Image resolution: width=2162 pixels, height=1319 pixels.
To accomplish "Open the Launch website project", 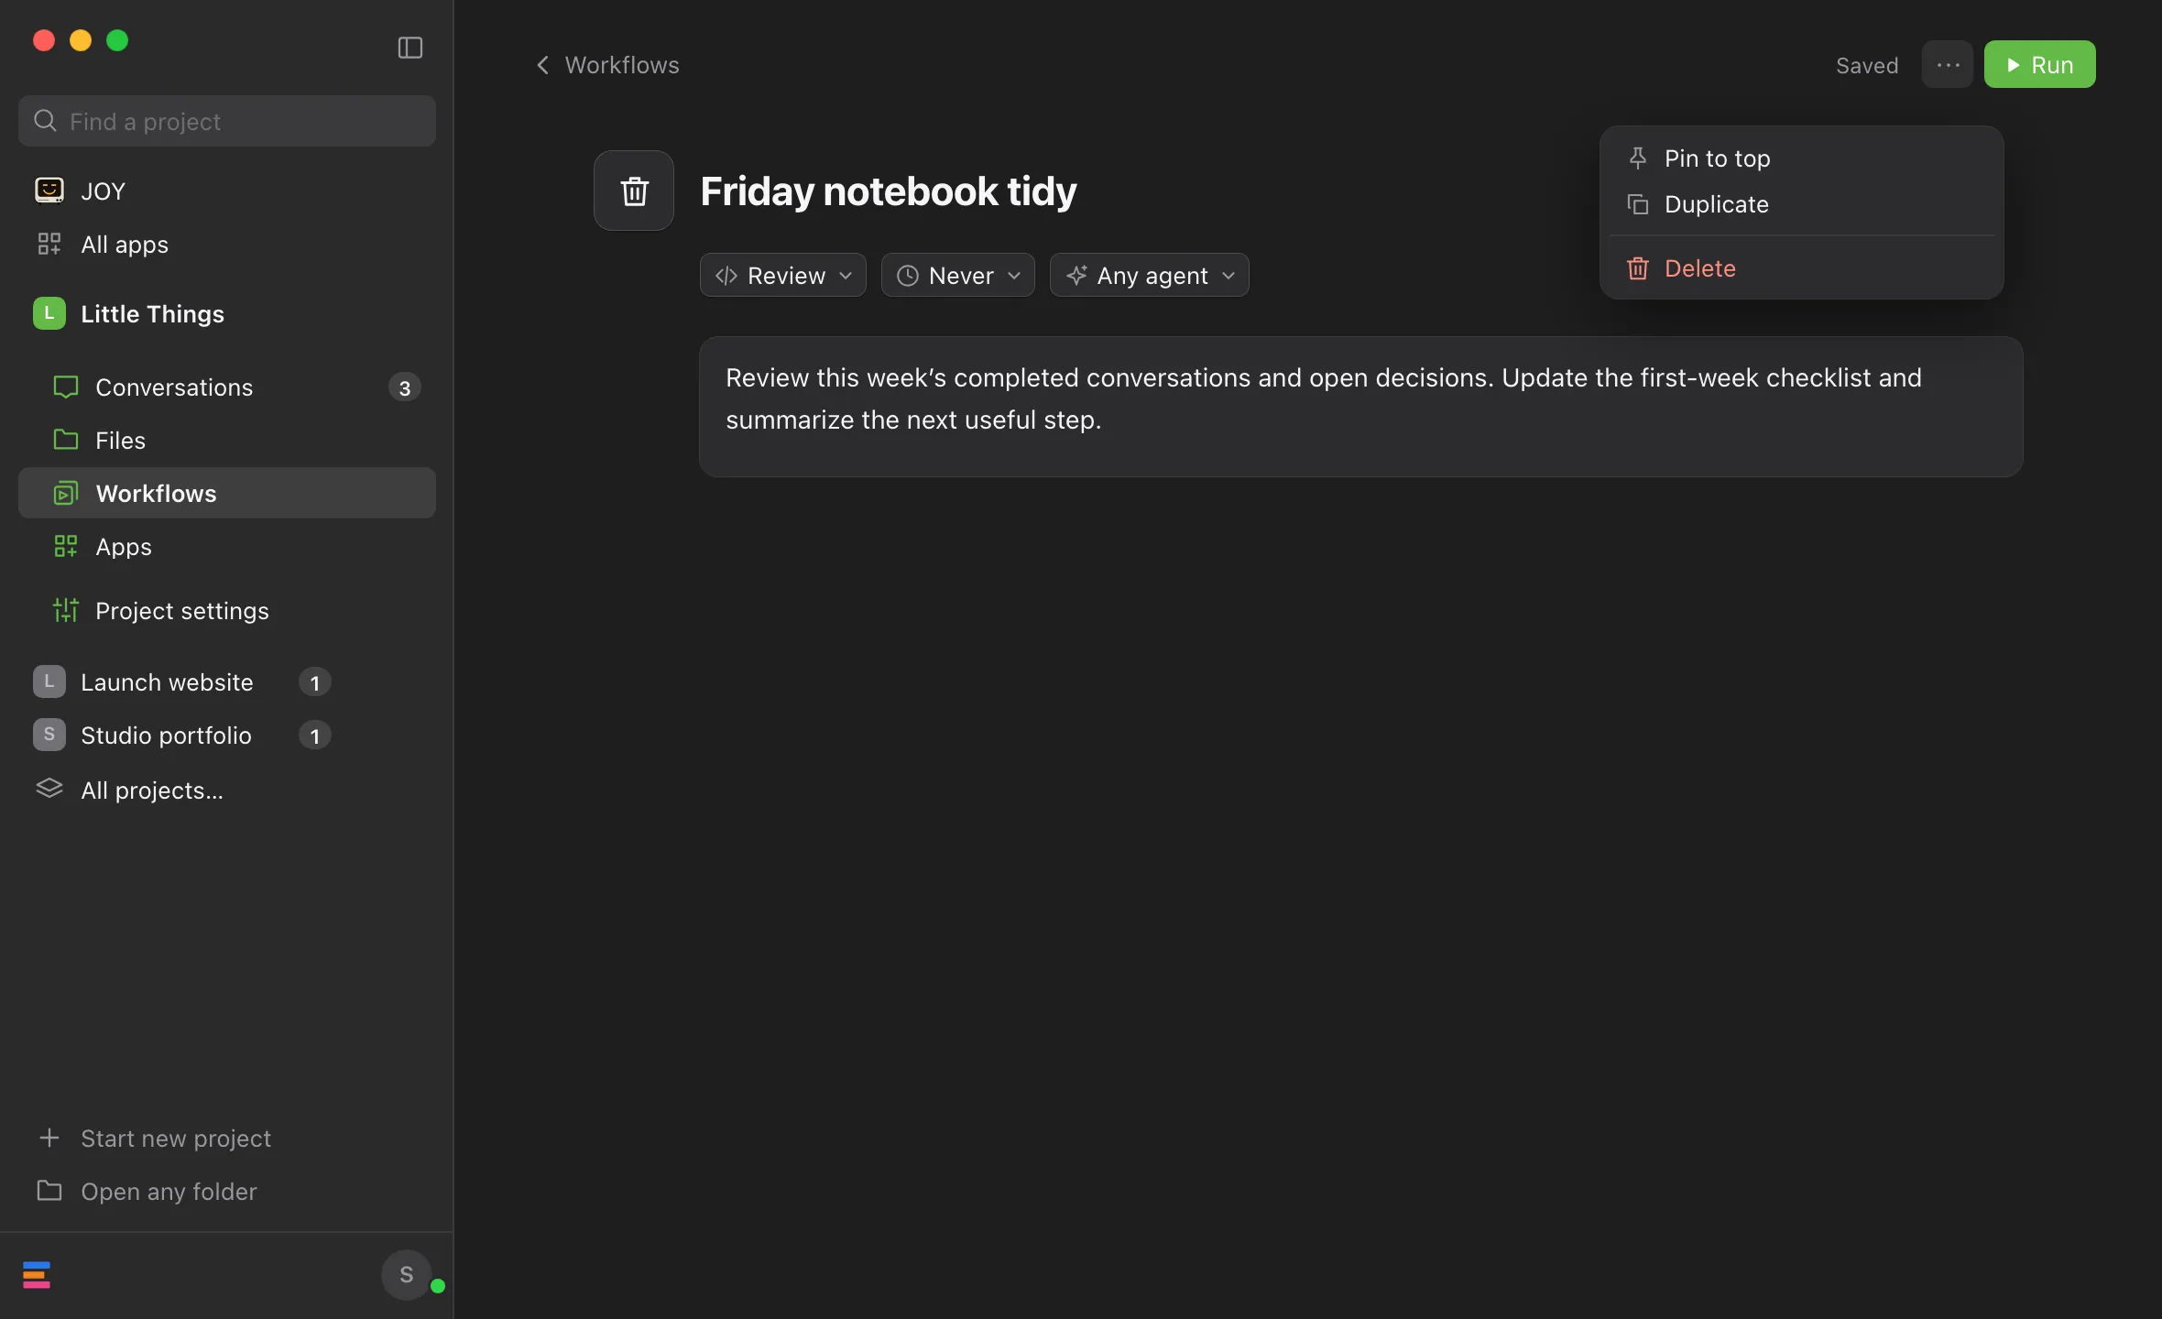I will [167, 681].
